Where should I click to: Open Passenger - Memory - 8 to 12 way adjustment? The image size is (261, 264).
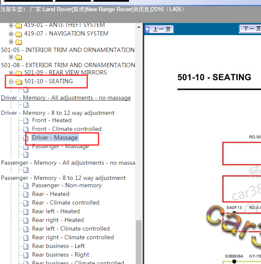coord(63,178)
